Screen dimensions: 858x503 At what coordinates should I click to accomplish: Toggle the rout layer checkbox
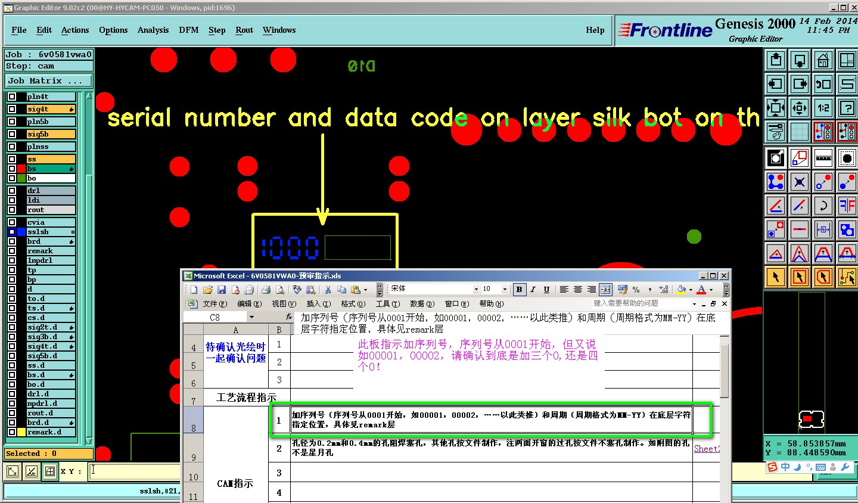click(12, 210)
